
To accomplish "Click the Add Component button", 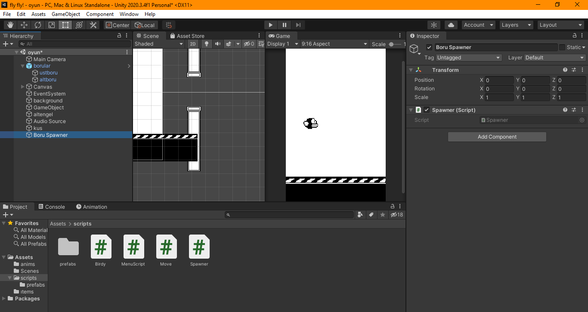I will pos(497,137).
